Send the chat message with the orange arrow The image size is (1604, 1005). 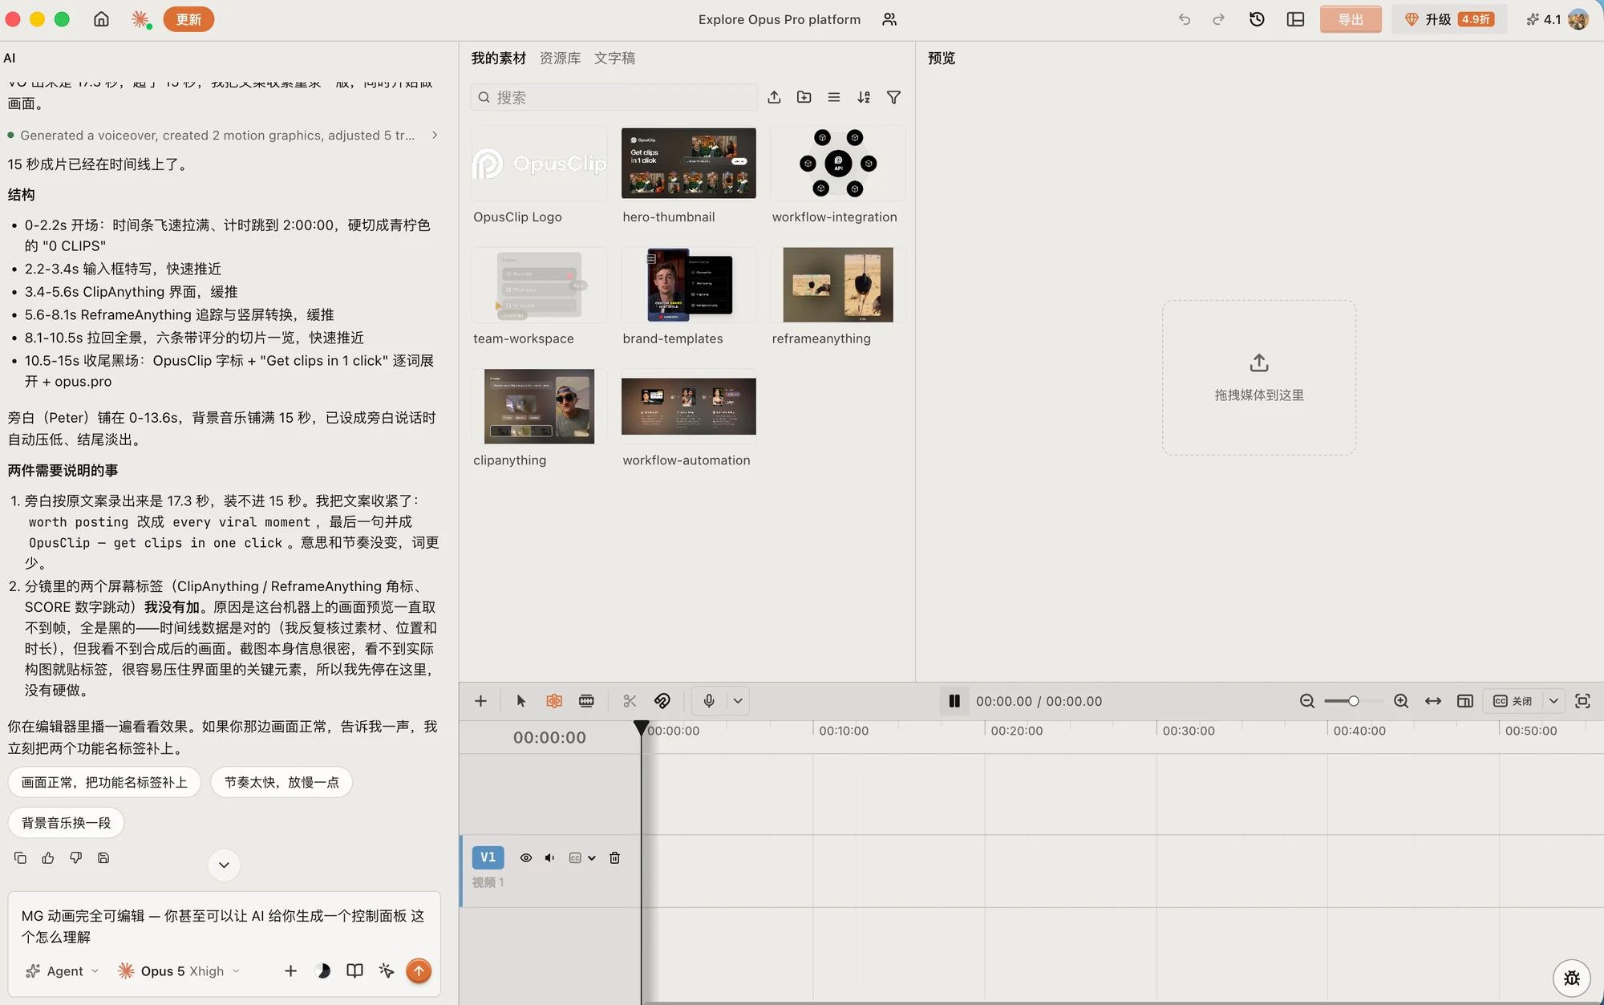pyautogui.click(x=419, y=971)
